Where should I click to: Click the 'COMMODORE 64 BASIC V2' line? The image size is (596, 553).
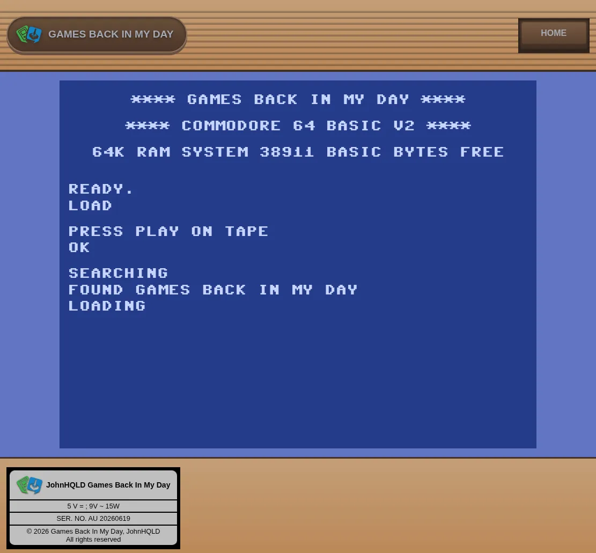coord(298,126)
